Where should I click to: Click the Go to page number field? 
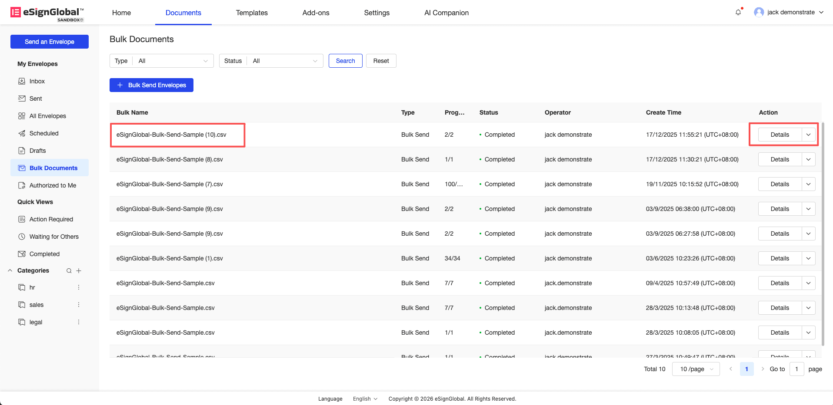pyautogui.click(x=796, y=369)
